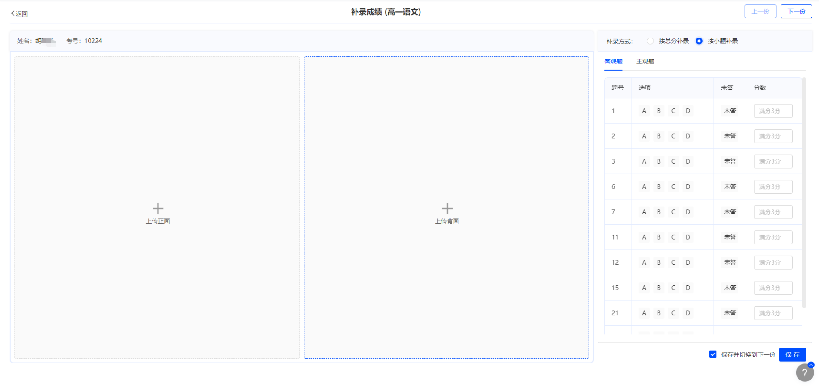819x388 pixels.
Task: Choose option C for question 11
Action: click(x=673, y=237)
